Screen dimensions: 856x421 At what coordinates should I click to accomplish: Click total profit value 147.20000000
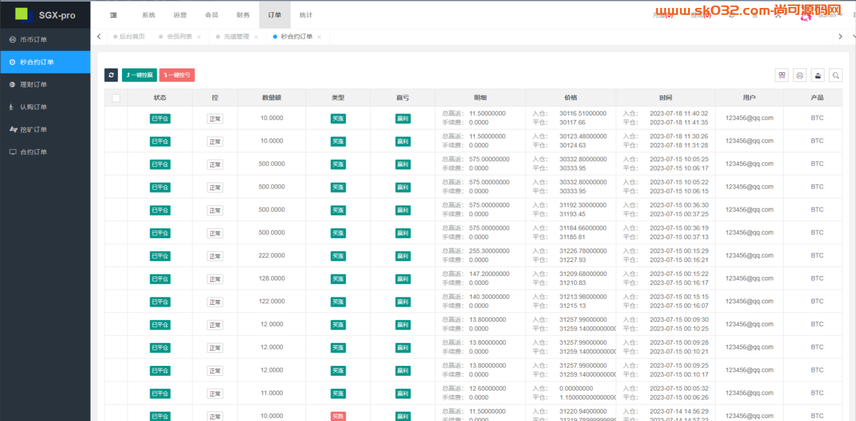(489, 274)
